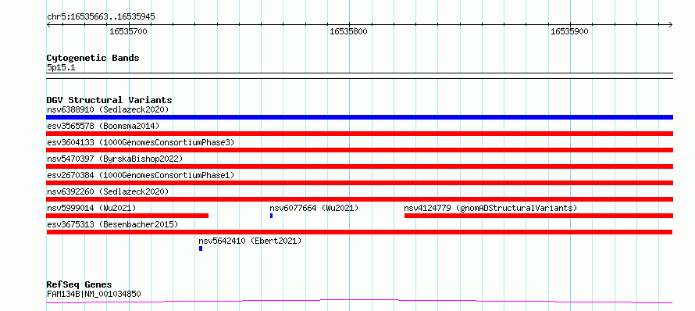The width and height of the screenshot is (695, 311).
Task: Select the red esv2670384 variant bar
Action: coord(359,183)
